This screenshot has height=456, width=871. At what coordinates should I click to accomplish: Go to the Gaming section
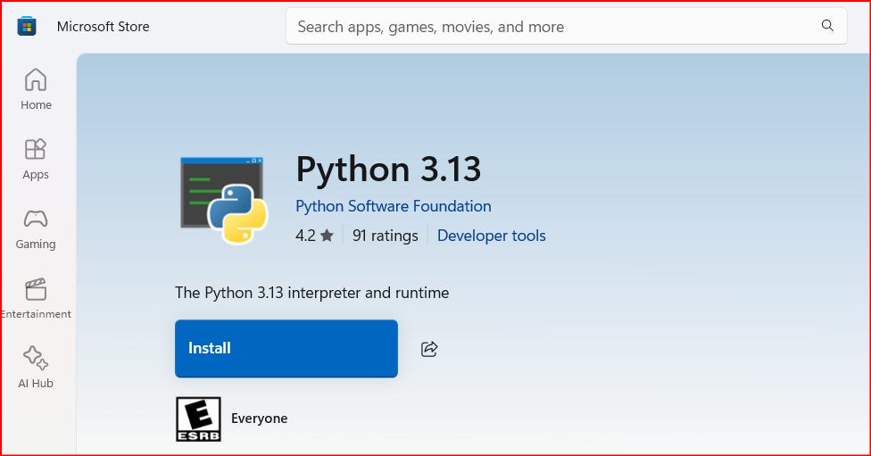pyautogui.click(x=36, y=229)
